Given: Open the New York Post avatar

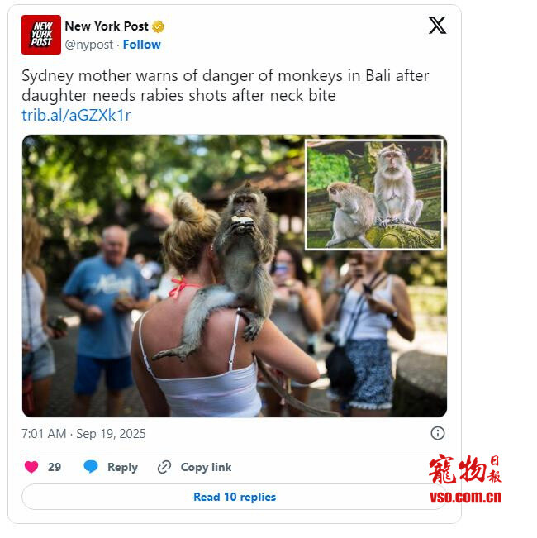Looking at the screenshot, I should [41, 35].
